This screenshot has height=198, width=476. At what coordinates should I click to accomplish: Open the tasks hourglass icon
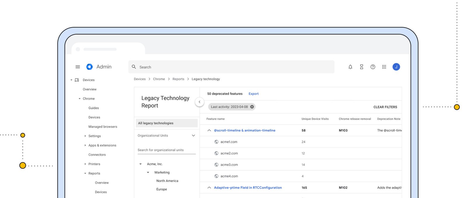[361, 67]
